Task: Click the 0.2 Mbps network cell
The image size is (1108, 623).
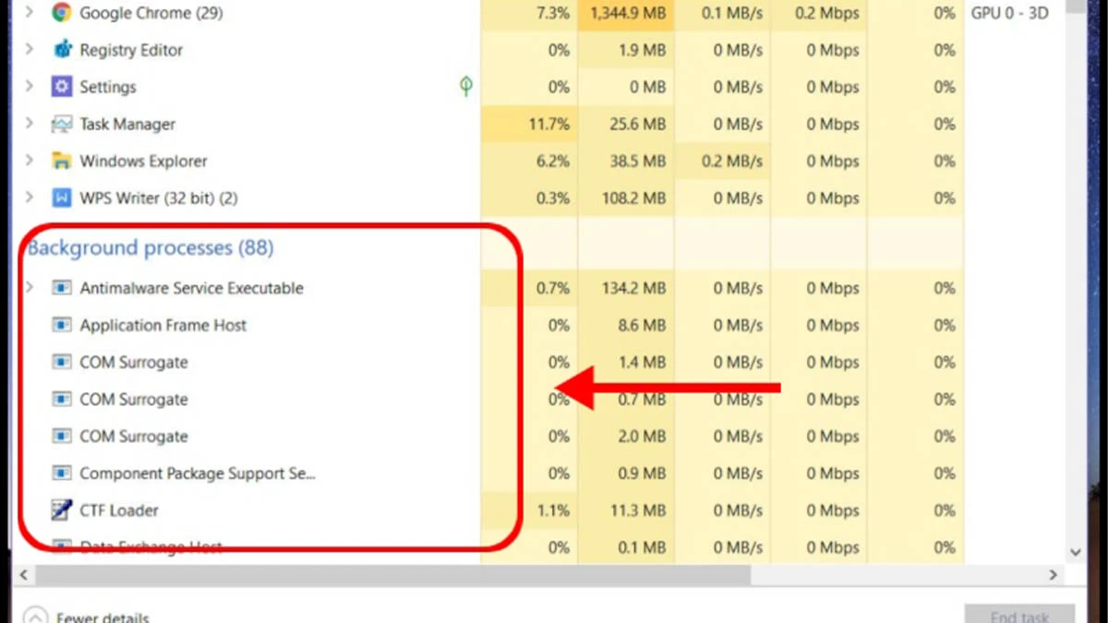Action: coord(819,13)
